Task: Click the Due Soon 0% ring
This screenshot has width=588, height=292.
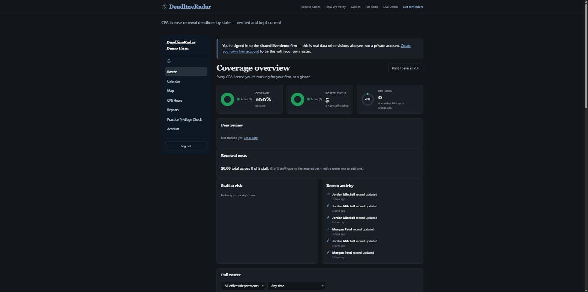Action: 367,99
